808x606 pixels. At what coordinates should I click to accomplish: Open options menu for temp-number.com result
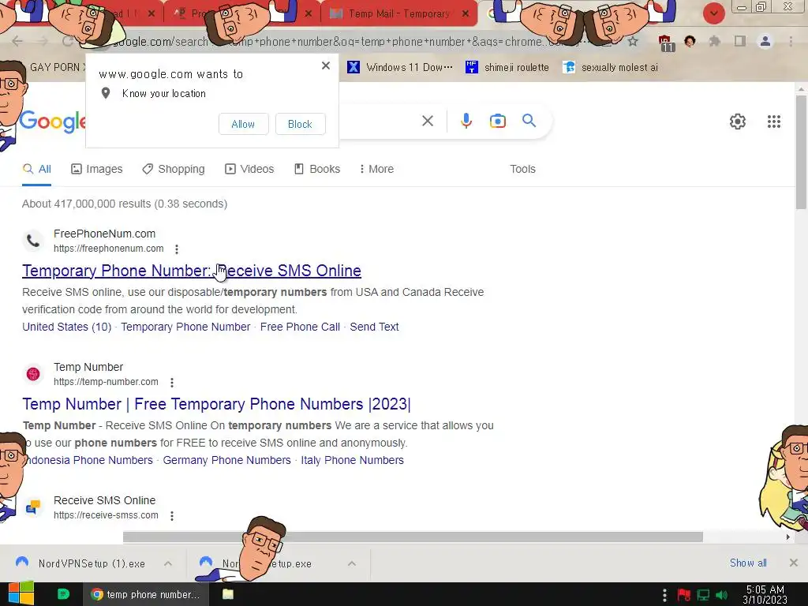[172, 383]
